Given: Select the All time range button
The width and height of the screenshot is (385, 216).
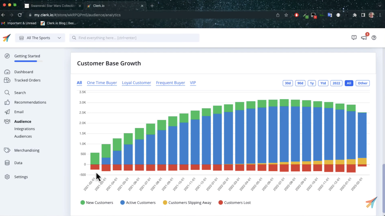Looking at the screenshot, I should coord(349,83).
